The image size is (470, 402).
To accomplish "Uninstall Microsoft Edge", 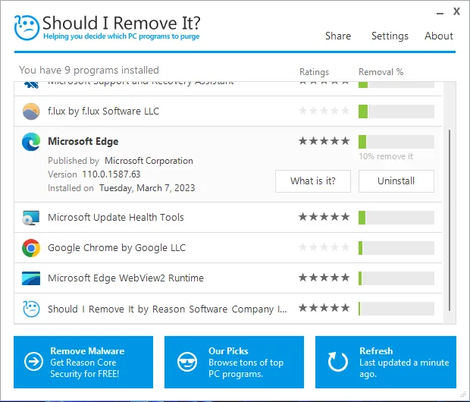I will 396,181.
